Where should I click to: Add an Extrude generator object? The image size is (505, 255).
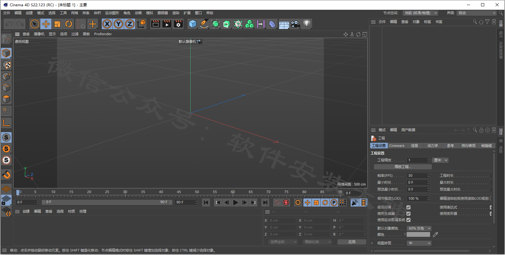pos(227,24)
